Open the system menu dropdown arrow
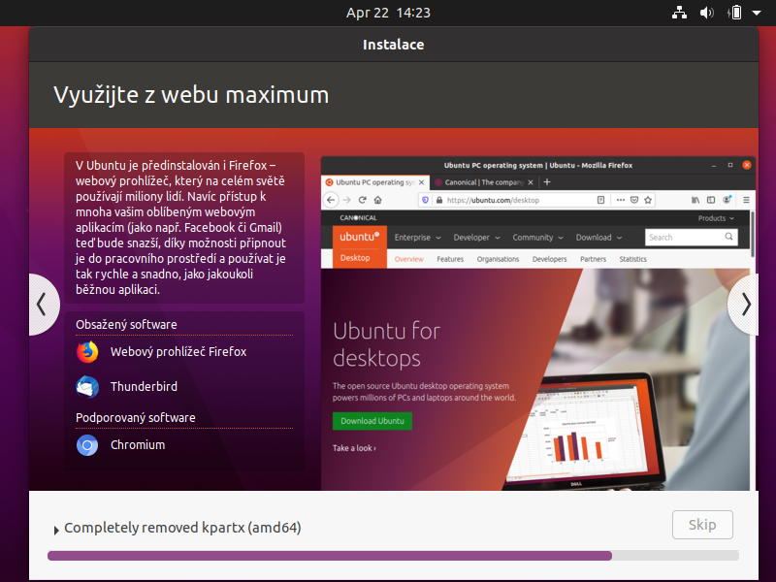The image size is (776, 582). click(757, 13)
